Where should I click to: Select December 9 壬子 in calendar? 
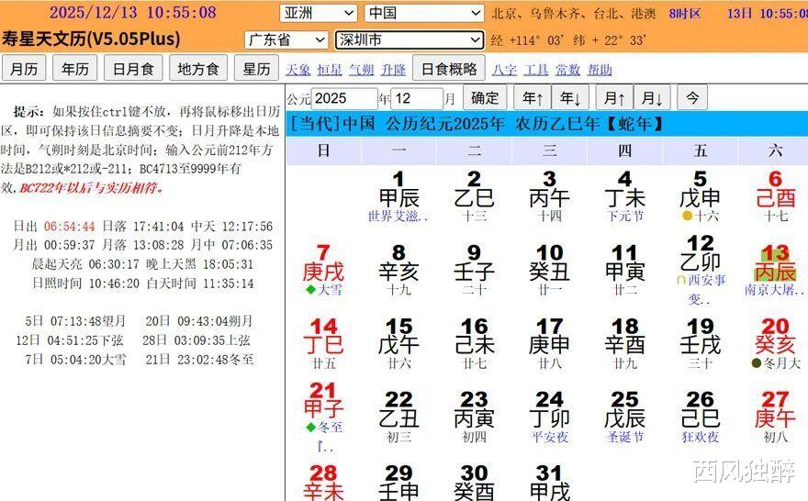pyautogui.click(x=474, y=269)
